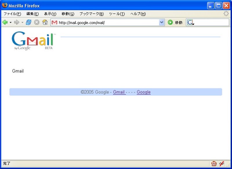This screenshot has width=232, height=169.
Task: Click the activity throbber icon
Action: pos(226,14)
